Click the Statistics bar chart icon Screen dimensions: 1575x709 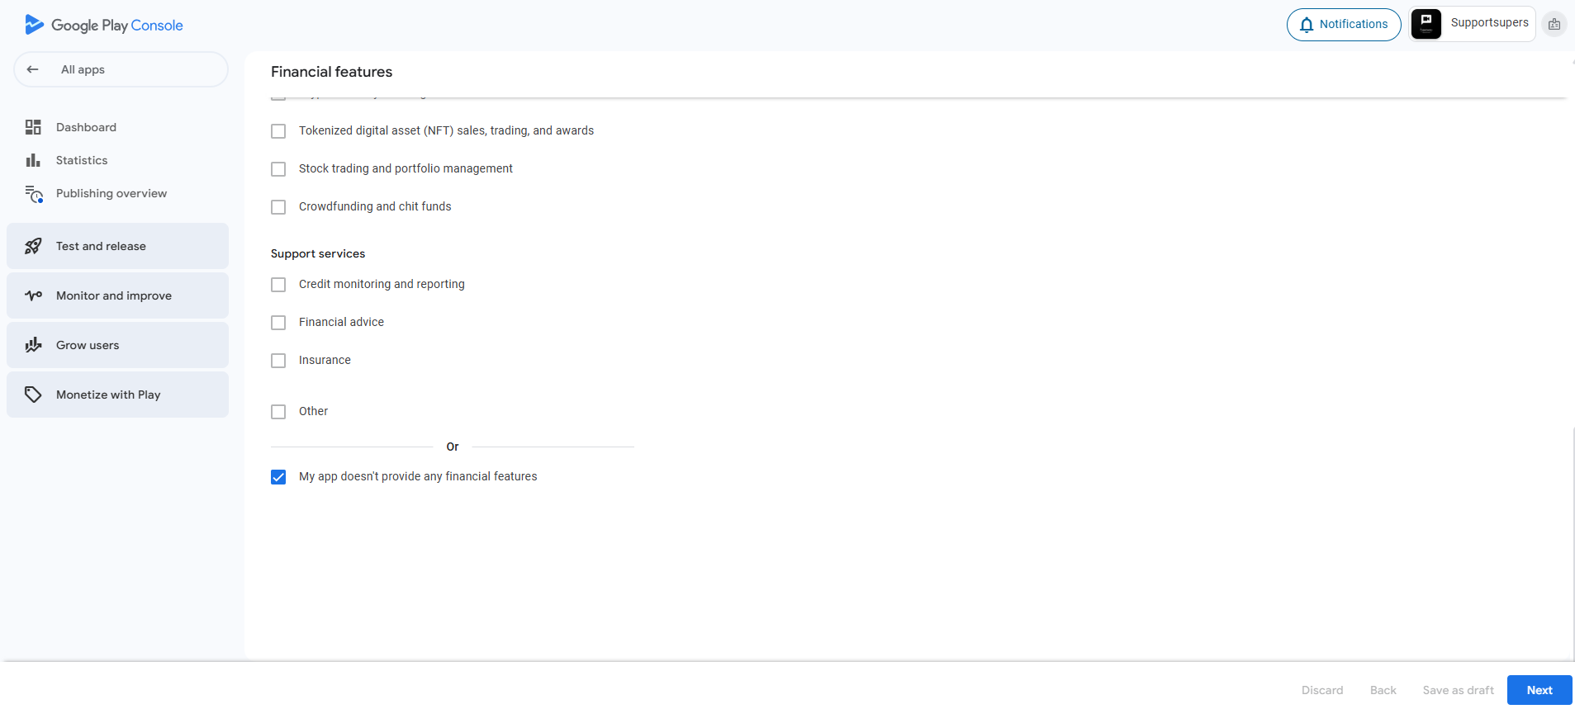point(33,160)
